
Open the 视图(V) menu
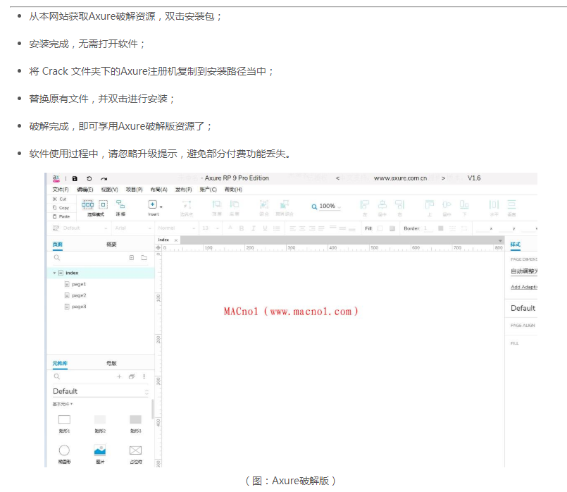pos(110,190)
